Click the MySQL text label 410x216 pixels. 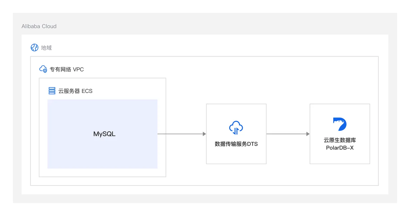pyautogui.click(x=104, y=134)
